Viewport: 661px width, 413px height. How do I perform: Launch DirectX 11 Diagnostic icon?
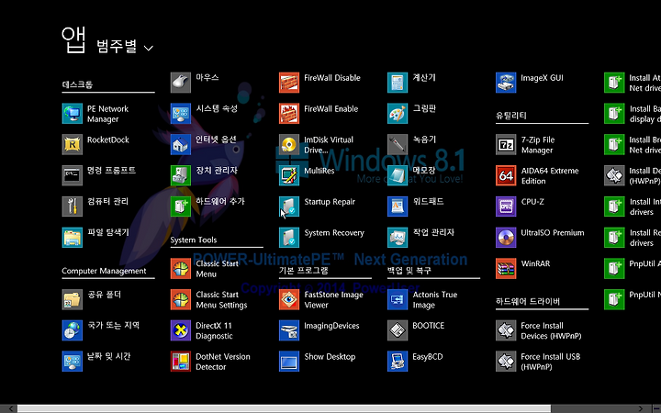[x=181, y=330]
